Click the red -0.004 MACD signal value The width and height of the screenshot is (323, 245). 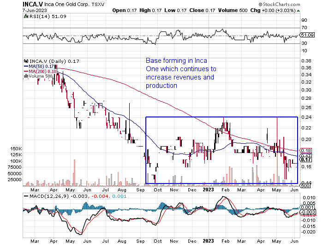[x=100, y=196]
